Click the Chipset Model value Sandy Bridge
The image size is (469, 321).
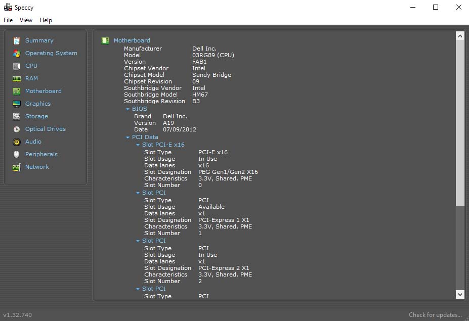point(212,75)
